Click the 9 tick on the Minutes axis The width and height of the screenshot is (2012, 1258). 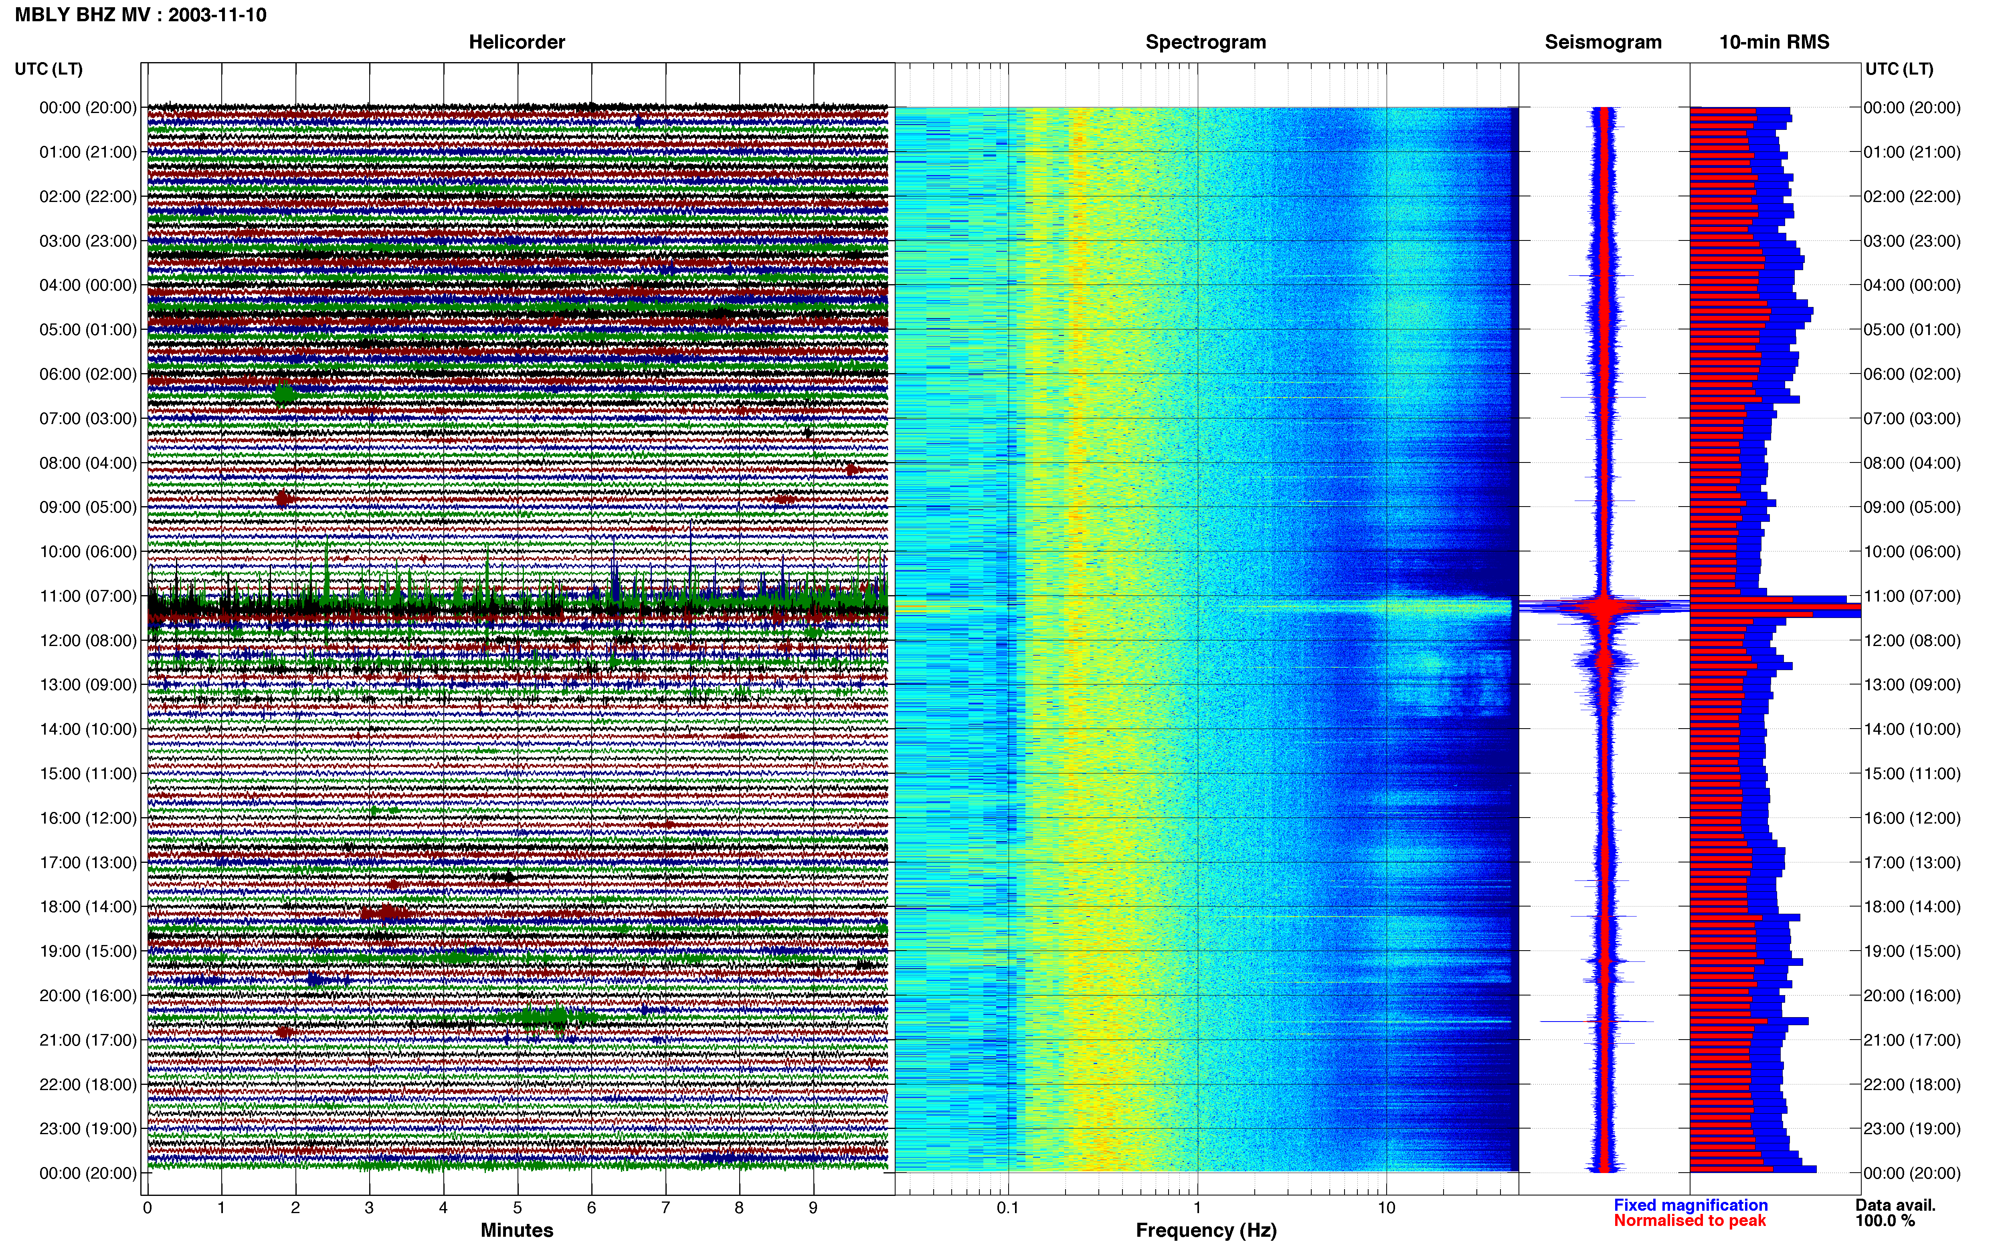[813, 1208]
